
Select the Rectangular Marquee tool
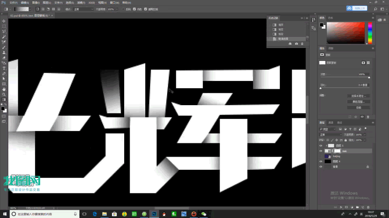pyautogui.click(x=4, y=26)
